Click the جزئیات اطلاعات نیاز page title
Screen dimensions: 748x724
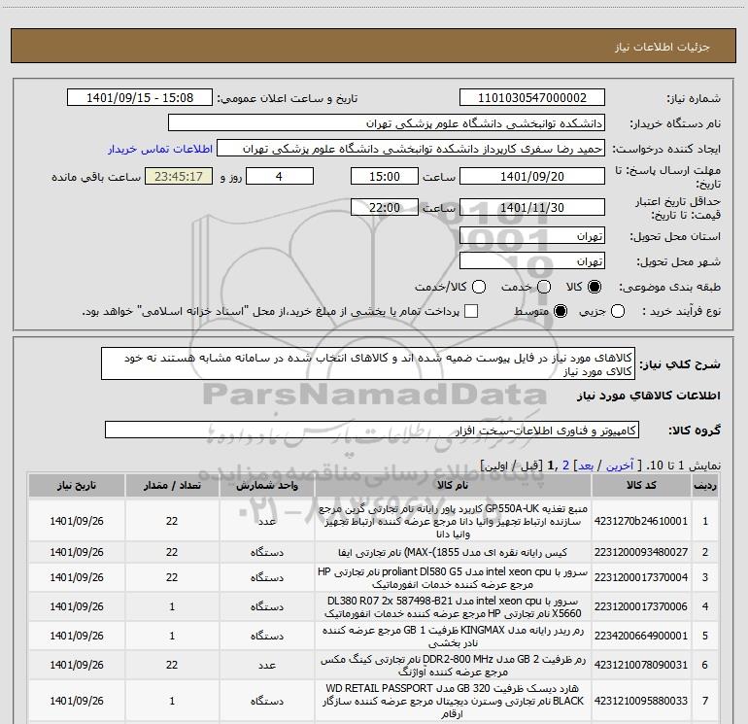pyautogui.click(x=663, y=47)
